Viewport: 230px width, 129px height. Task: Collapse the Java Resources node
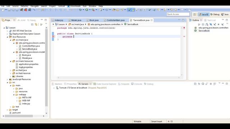7,37
